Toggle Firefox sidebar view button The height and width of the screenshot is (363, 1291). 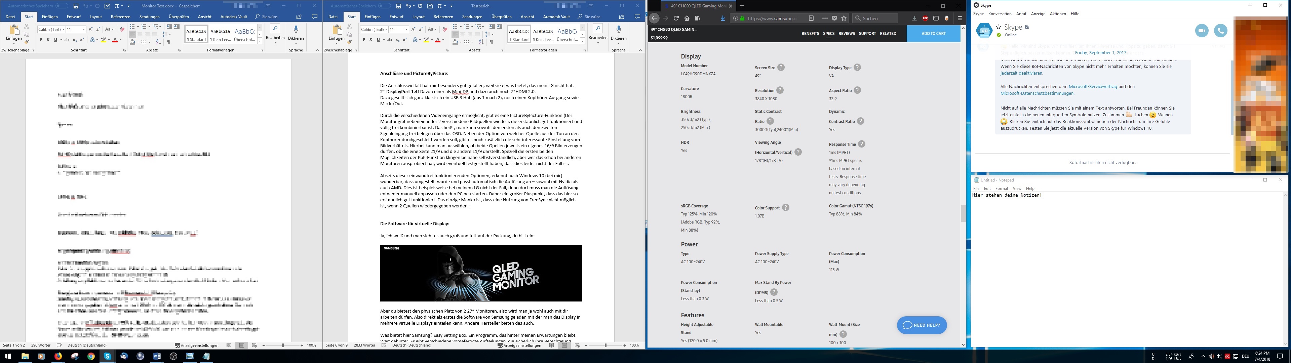coord(936,18)
